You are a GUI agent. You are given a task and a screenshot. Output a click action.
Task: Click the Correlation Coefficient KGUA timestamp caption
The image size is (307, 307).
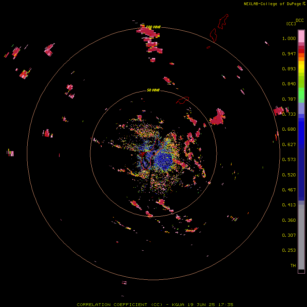point(155,305)
